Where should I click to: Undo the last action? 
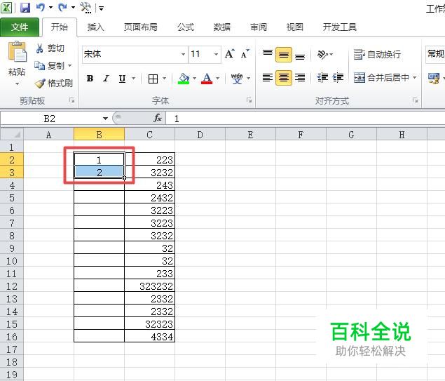pos(41,8)
